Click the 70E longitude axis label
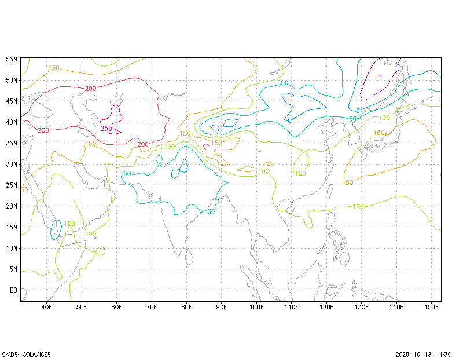The height and width of the screenshot is (358, 463). (152, 307)
